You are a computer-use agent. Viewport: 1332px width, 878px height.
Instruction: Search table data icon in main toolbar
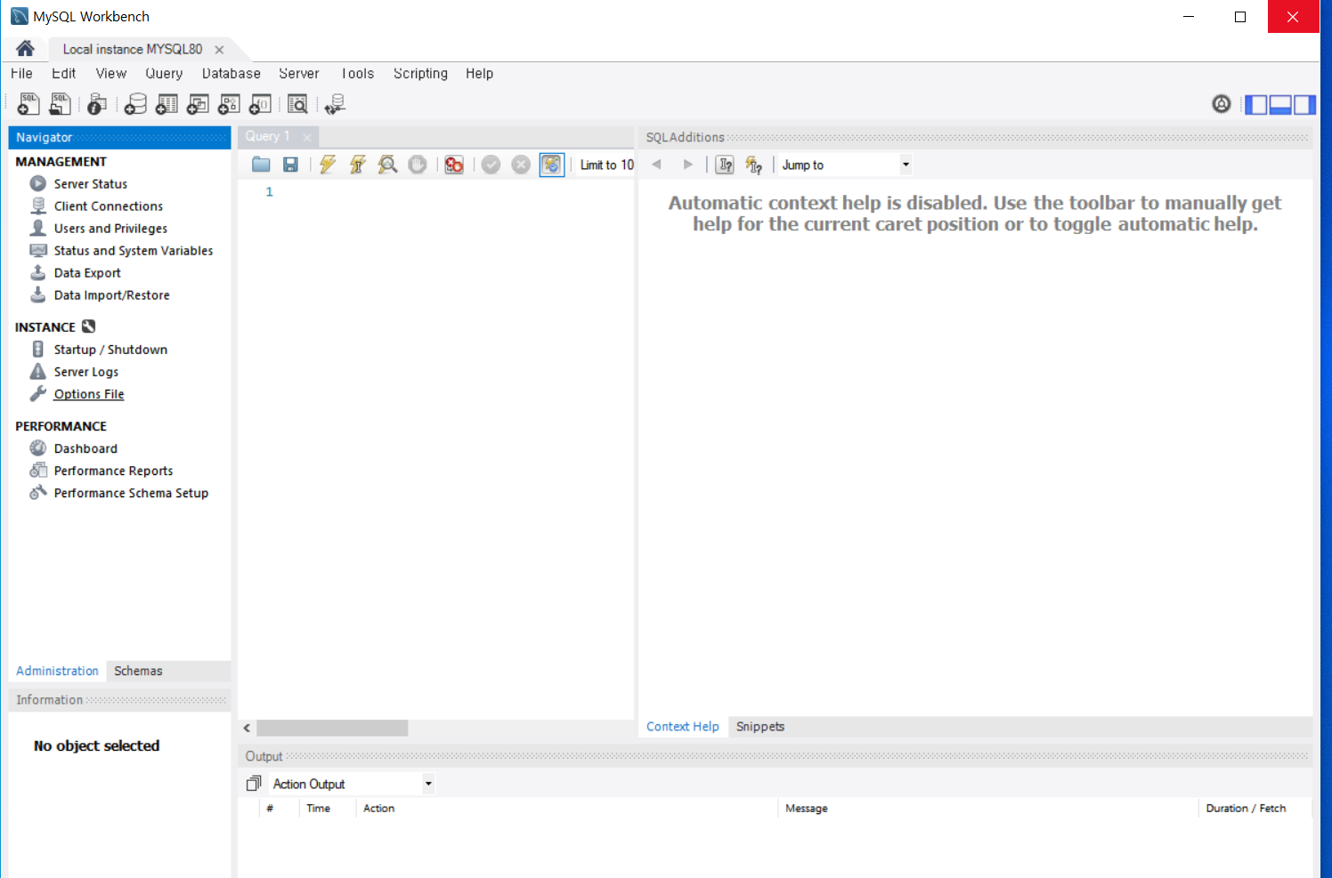(297, 104)
